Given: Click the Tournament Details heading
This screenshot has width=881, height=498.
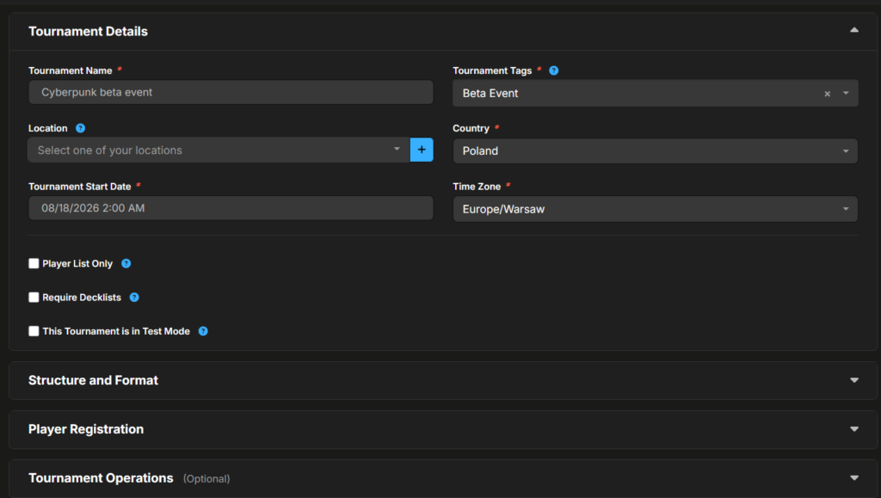Looking at the screenshot, I should pos(89,32).
